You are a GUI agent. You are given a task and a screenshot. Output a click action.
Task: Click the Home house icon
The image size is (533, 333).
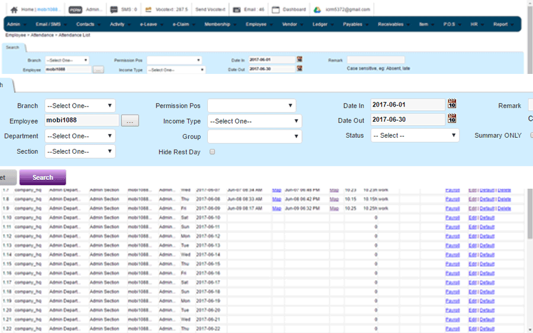coord(14,9)
